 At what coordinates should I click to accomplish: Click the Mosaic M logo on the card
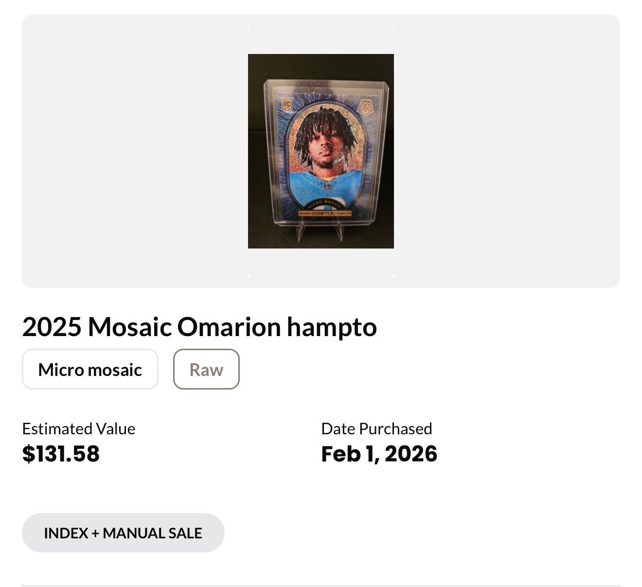[364, 106]
